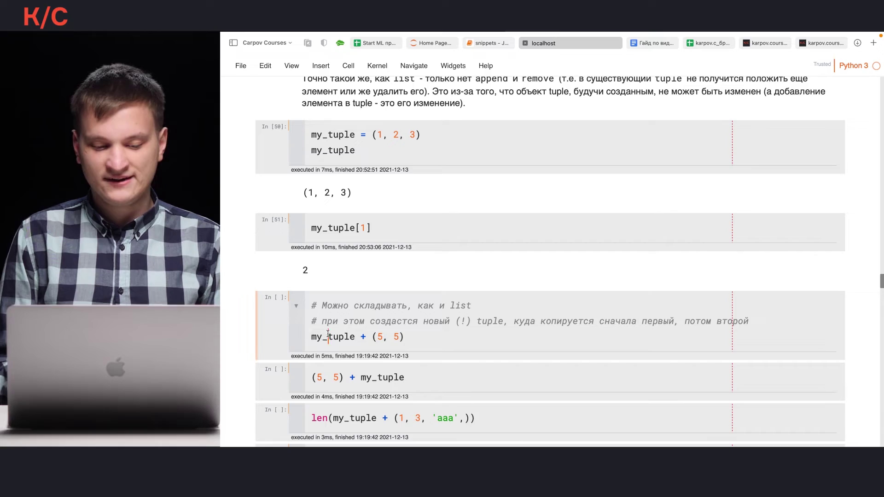
Task: Switch to the Home Page tab
Action: coord(432,43)
